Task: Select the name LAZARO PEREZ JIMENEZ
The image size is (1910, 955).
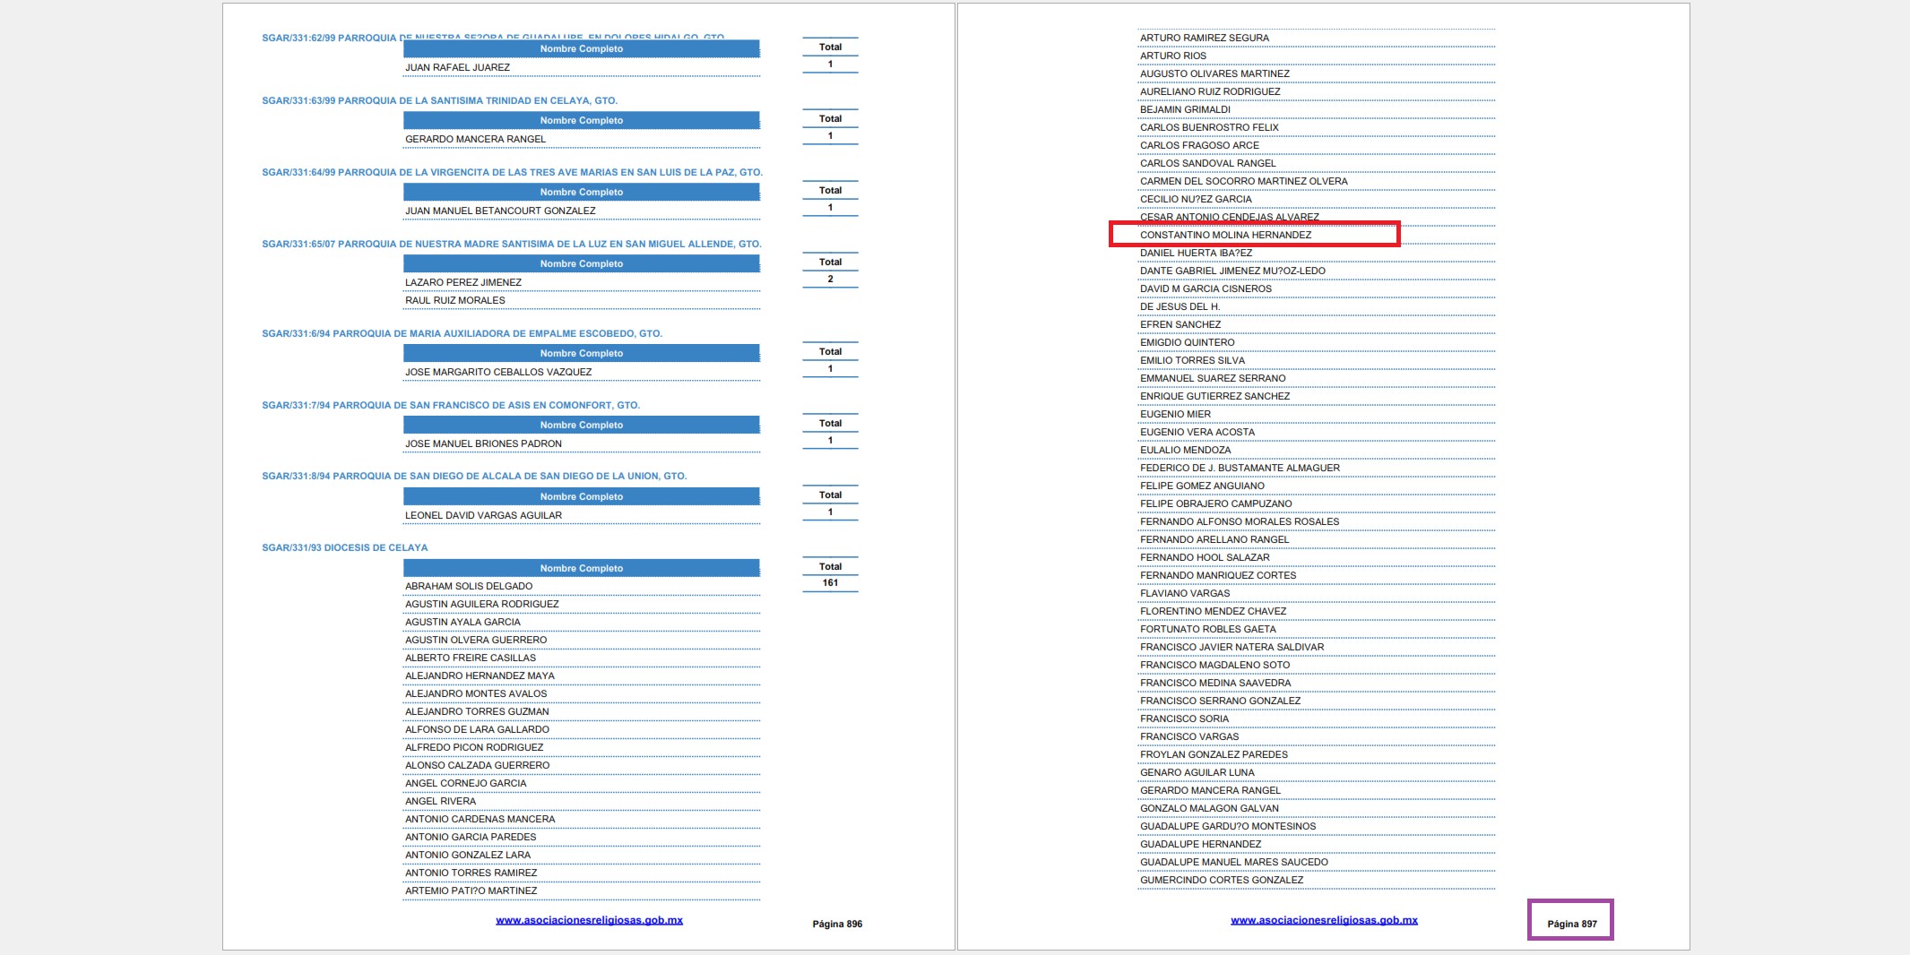Action: tap(463, 282)
